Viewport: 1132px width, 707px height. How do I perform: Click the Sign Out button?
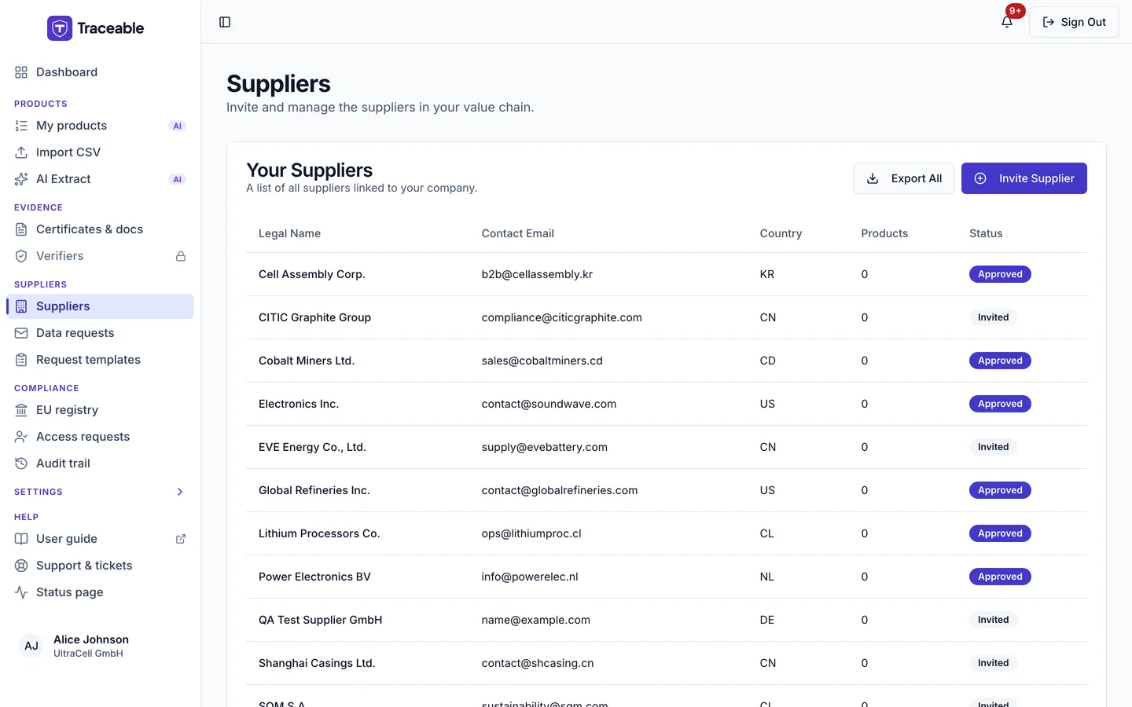tap(1074, 22)
